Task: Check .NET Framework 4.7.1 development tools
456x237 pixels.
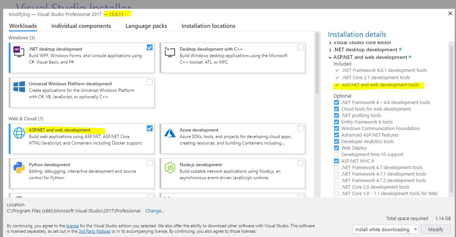Action: coord(337,174)
